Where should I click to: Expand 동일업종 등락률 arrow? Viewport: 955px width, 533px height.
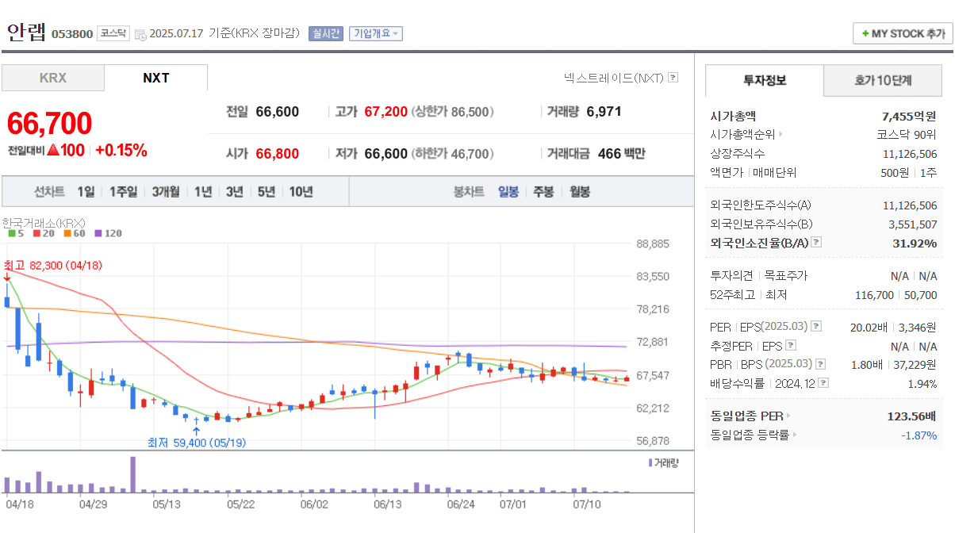point(795,435)
